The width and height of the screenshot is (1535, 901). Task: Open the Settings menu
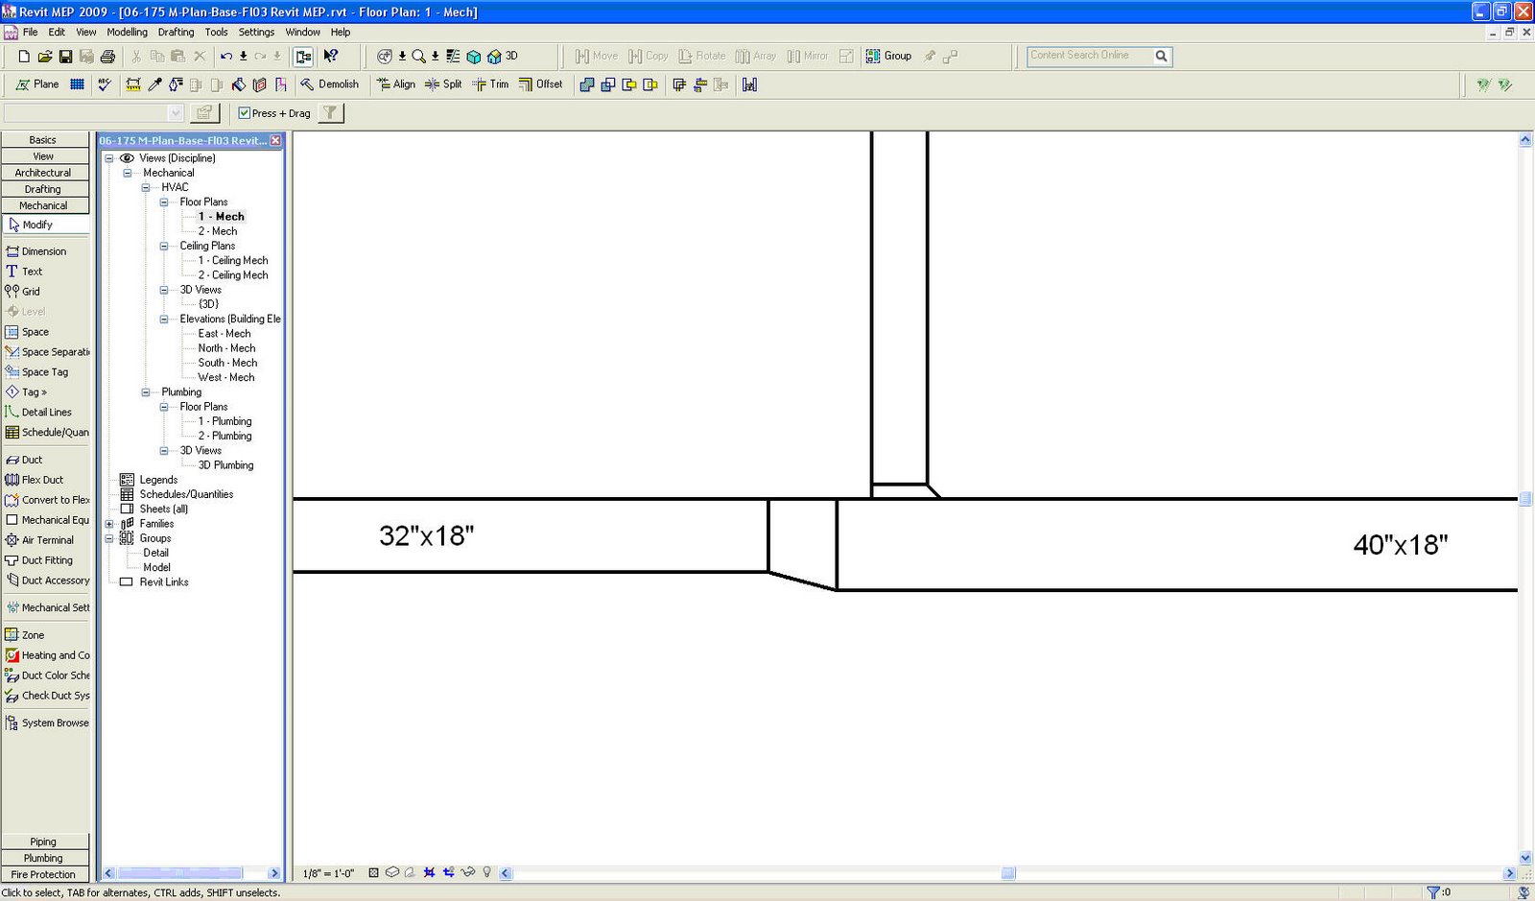pyautogui.click(x=257, y=32)
